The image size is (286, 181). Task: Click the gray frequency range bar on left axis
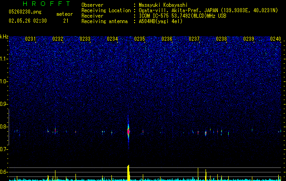(9, 127)
